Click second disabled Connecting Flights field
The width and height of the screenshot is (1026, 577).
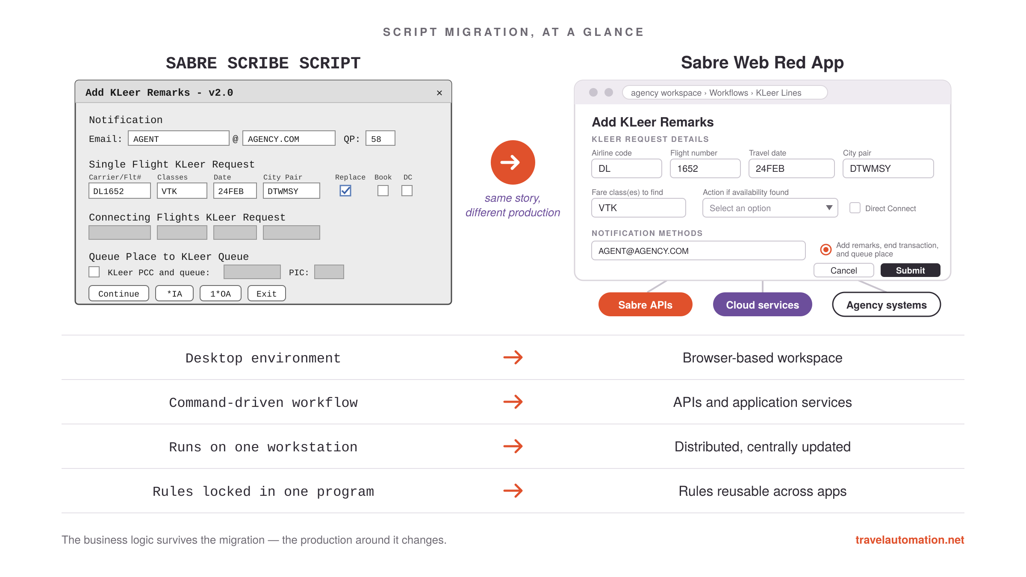pos(182,233)
